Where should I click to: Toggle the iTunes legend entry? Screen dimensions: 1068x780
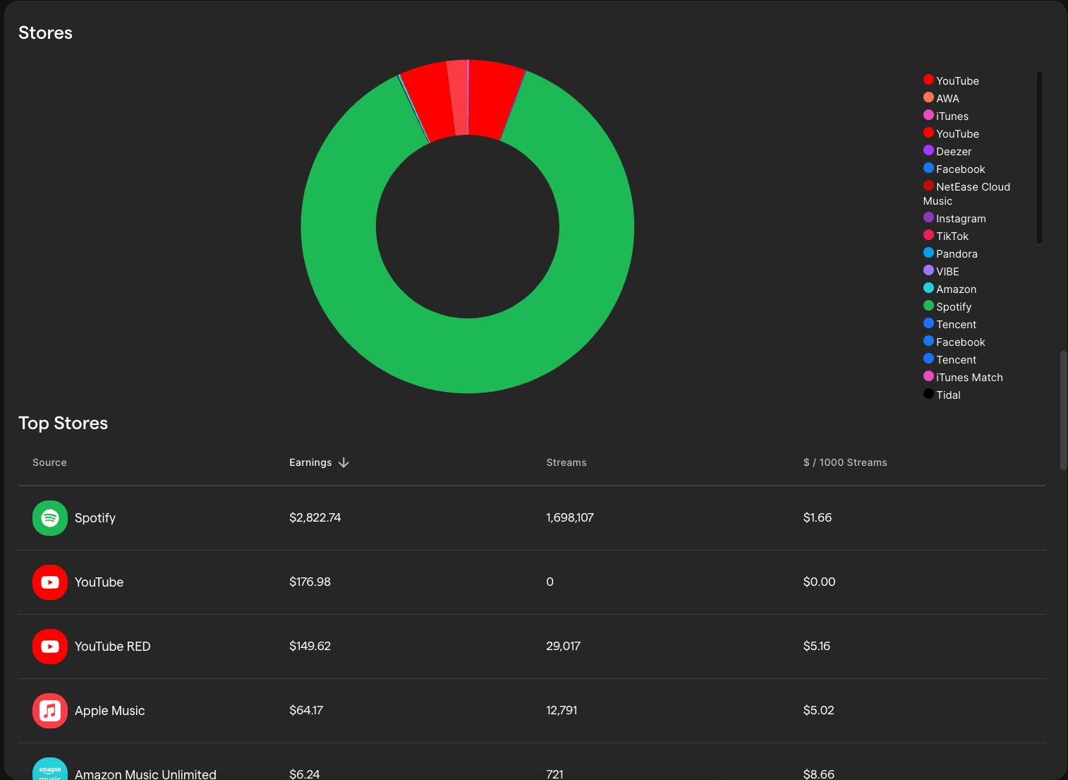pos(946,116)
